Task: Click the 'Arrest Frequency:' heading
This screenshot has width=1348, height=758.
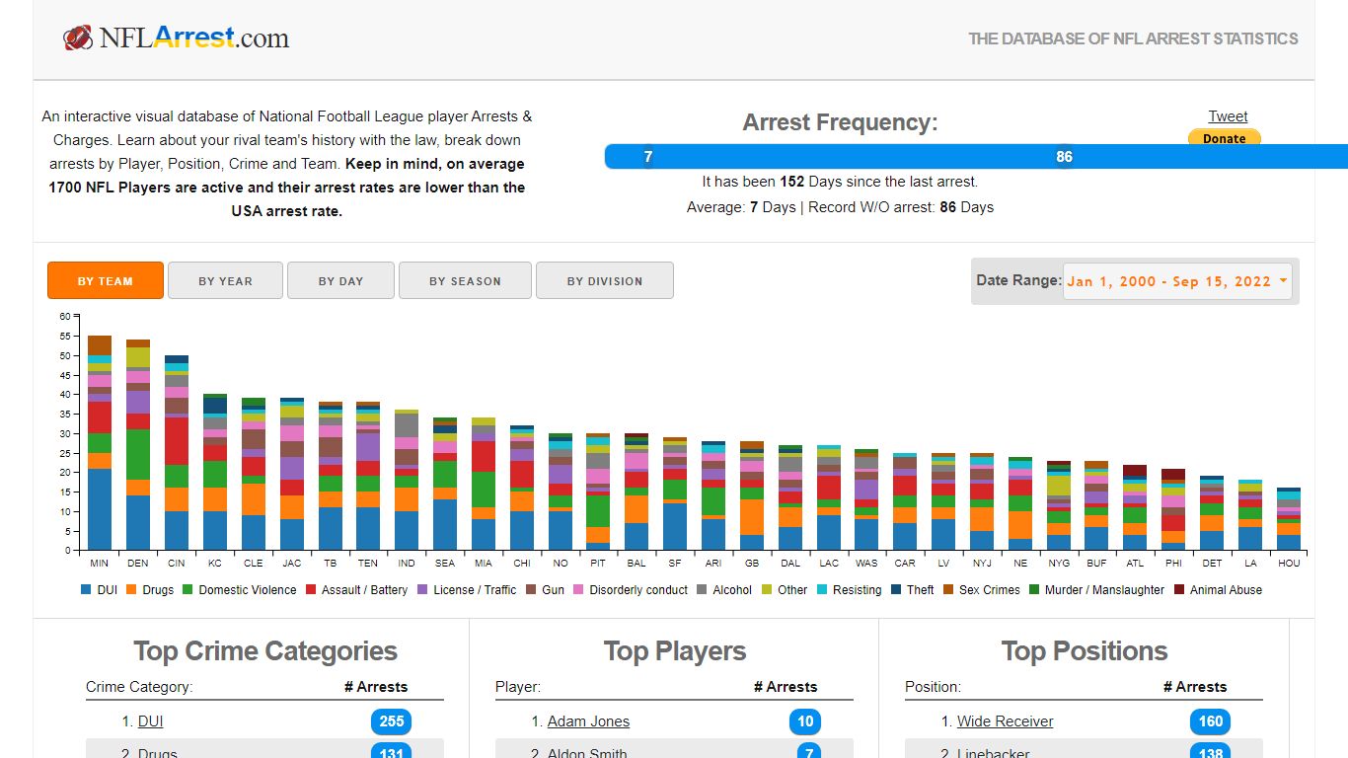Action: pos(840,122)
